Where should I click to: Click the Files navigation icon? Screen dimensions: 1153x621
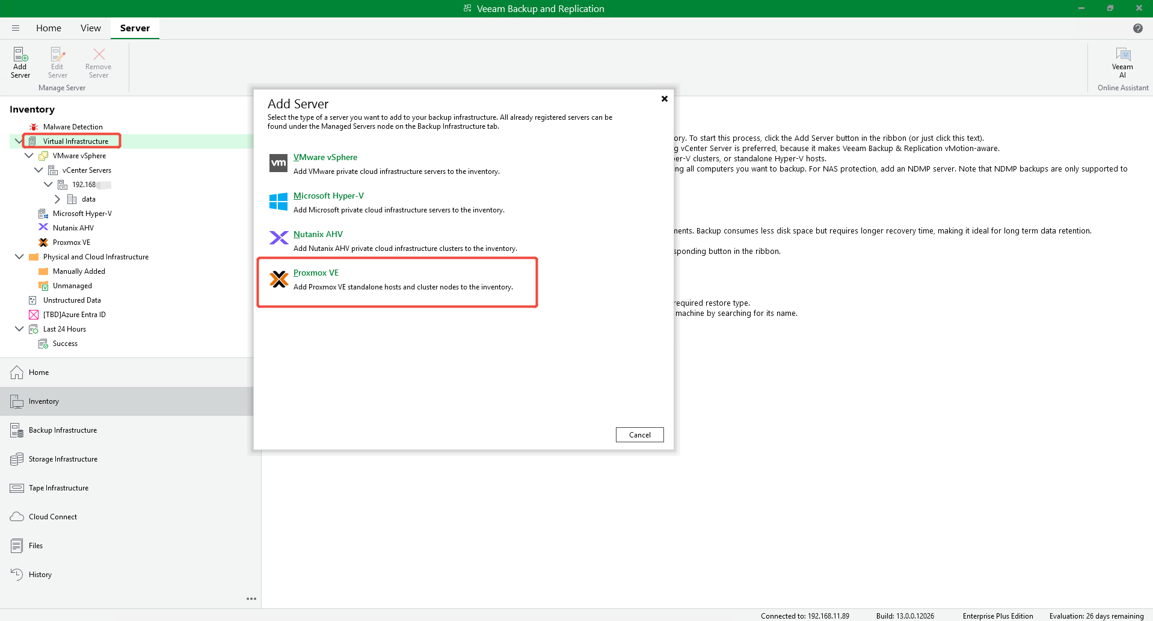(x=17, y=546)
